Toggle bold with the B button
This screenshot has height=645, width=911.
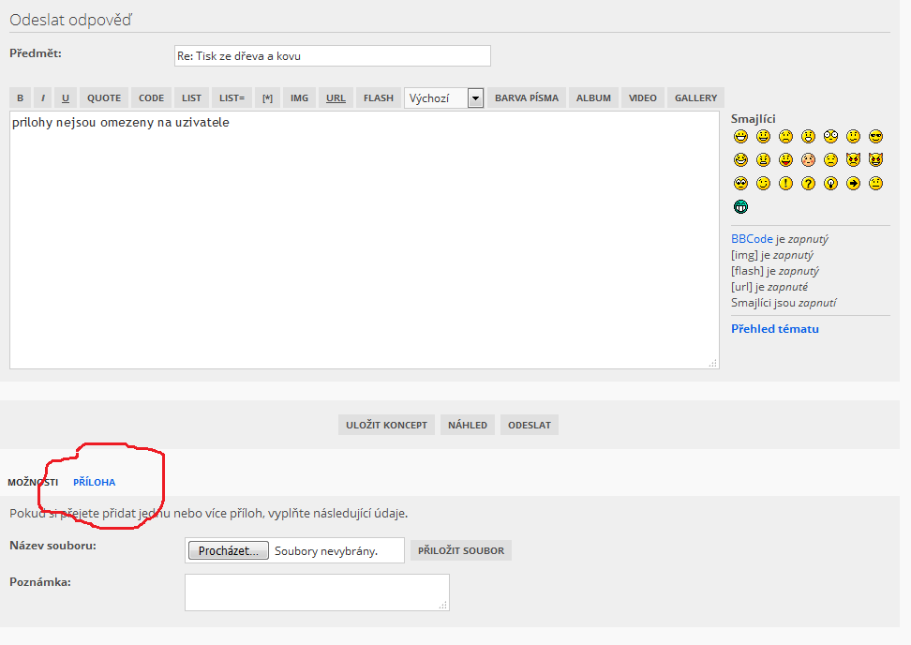[20, 98]
